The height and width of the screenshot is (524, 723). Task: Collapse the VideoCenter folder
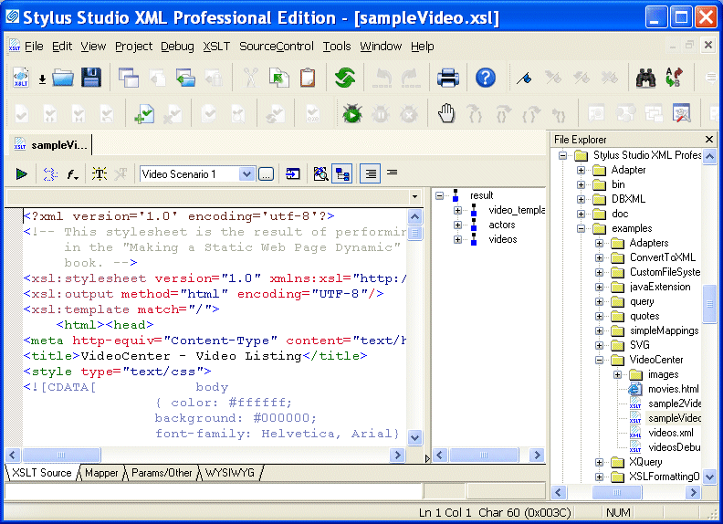coord(600,360)
